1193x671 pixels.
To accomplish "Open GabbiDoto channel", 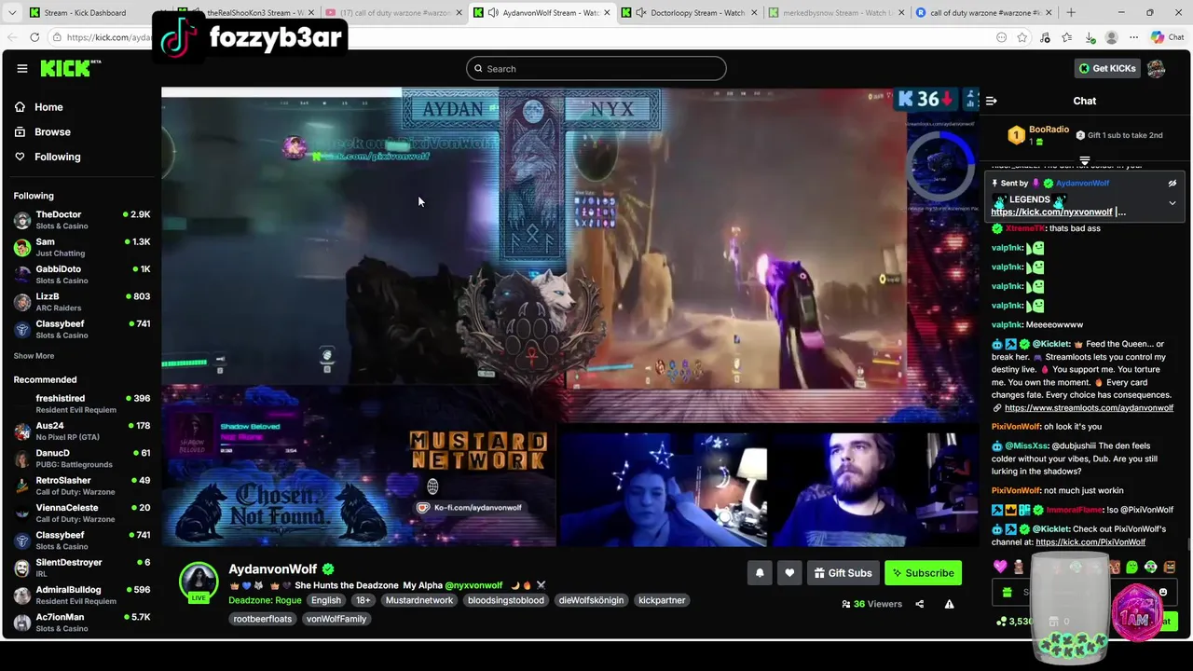I will 82,274.
